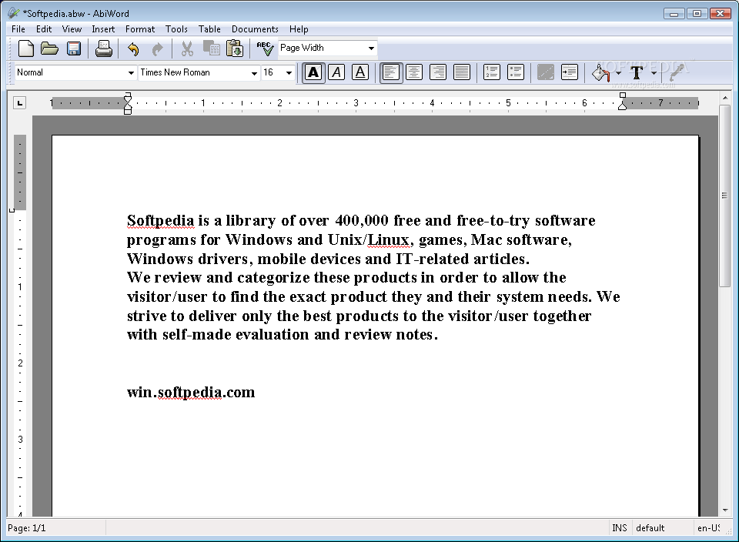739x542 pixels.
Task: Toggle bold formatting
Action: click(x=313, y=72)
